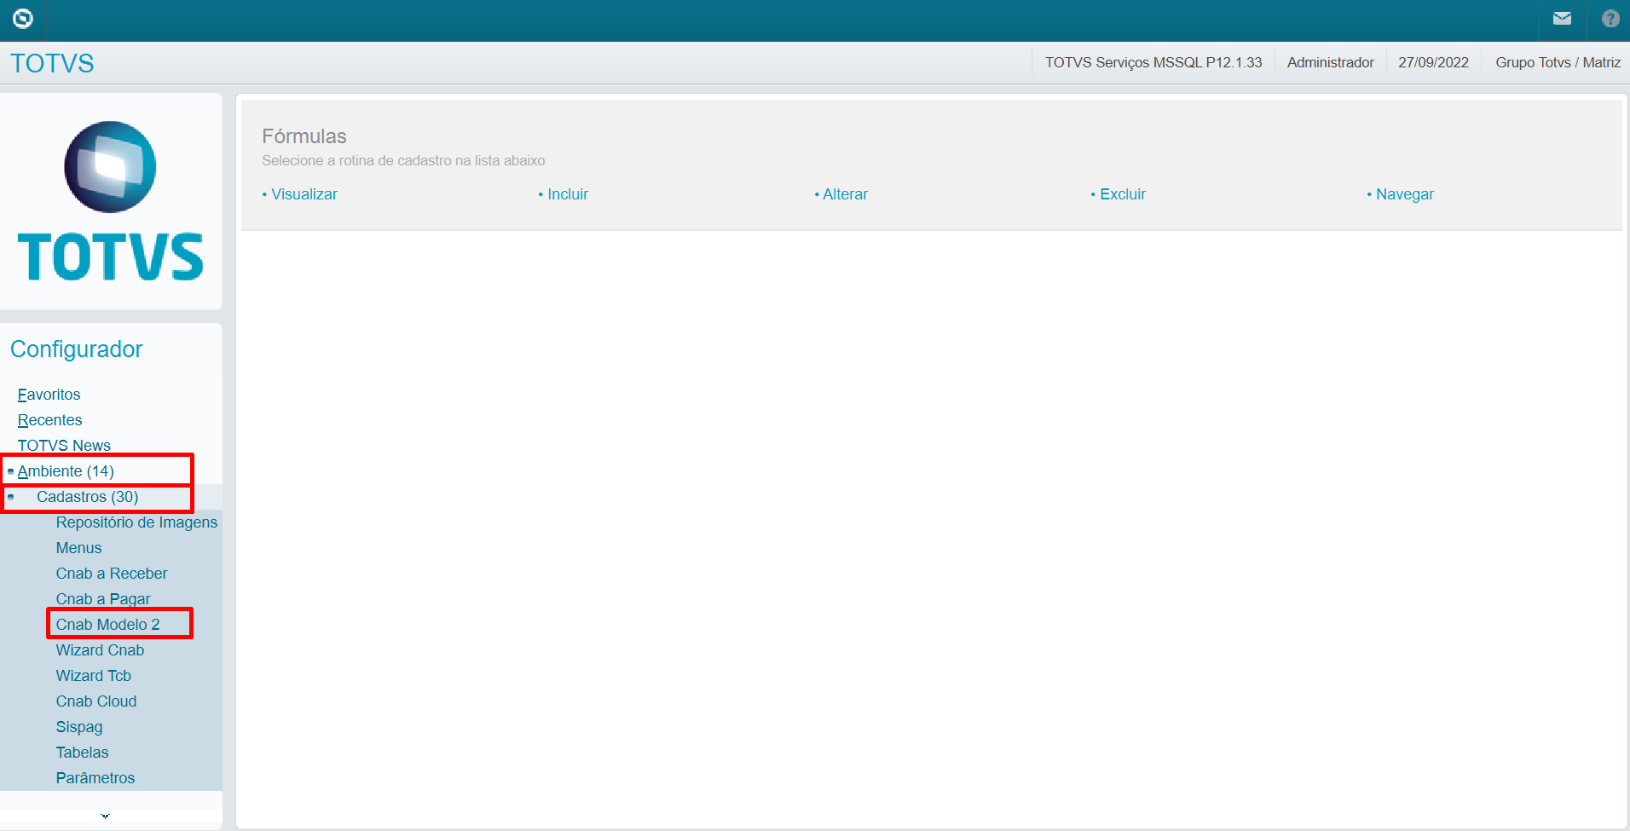Screen dimensions: 1630x831
Task: Click the Grupo Totvs / Matriz label
Action: click(x=1558, y=62)
